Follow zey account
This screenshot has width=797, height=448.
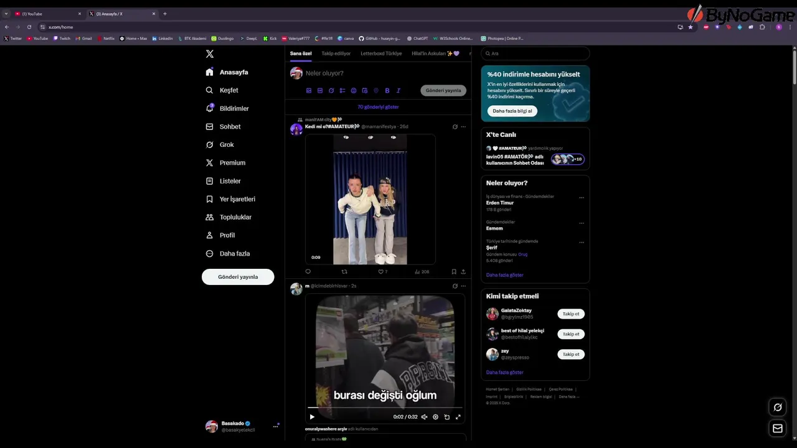click(x=571, y=355)
